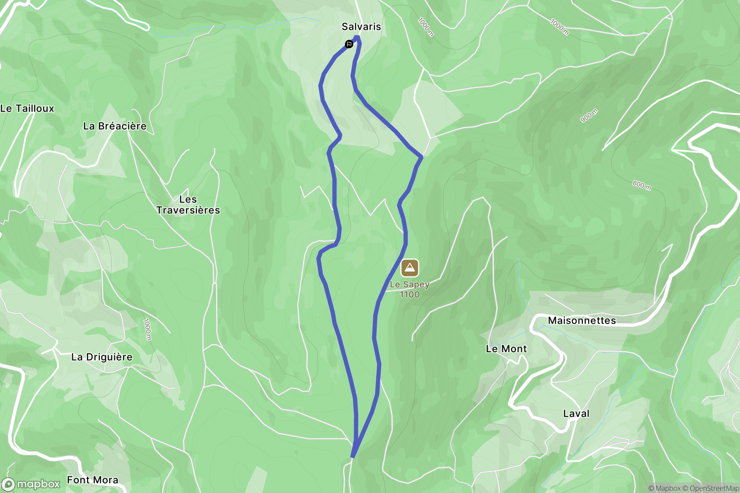740x493 pixels.
Task: Click the 800 m contour label
Action: tap(641, 185)
